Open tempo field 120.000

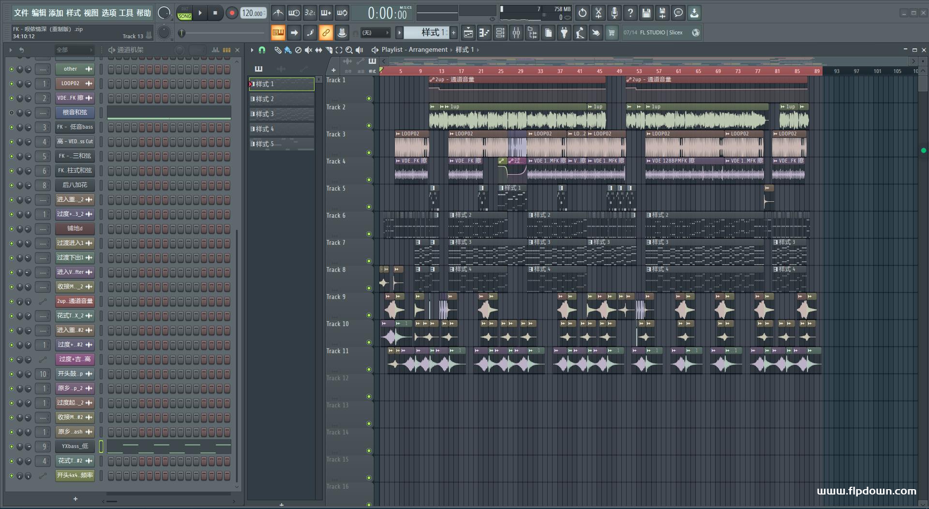[253, 13]
